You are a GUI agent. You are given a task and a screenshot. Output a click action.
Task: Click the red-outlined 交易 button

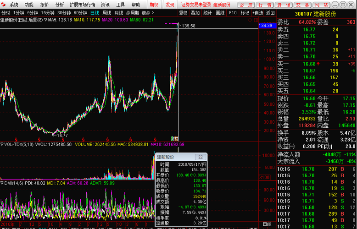pyautogui.click(x=302, y=5)
